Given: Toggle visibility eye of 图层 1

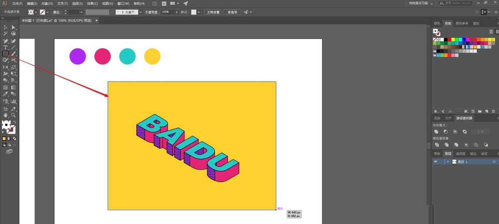Looking at the screenshot, I should pyautogui.click(x=436, y=161).
